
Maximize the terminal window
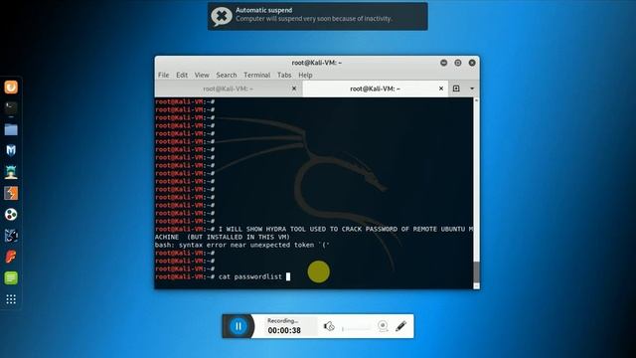[458, 63]
